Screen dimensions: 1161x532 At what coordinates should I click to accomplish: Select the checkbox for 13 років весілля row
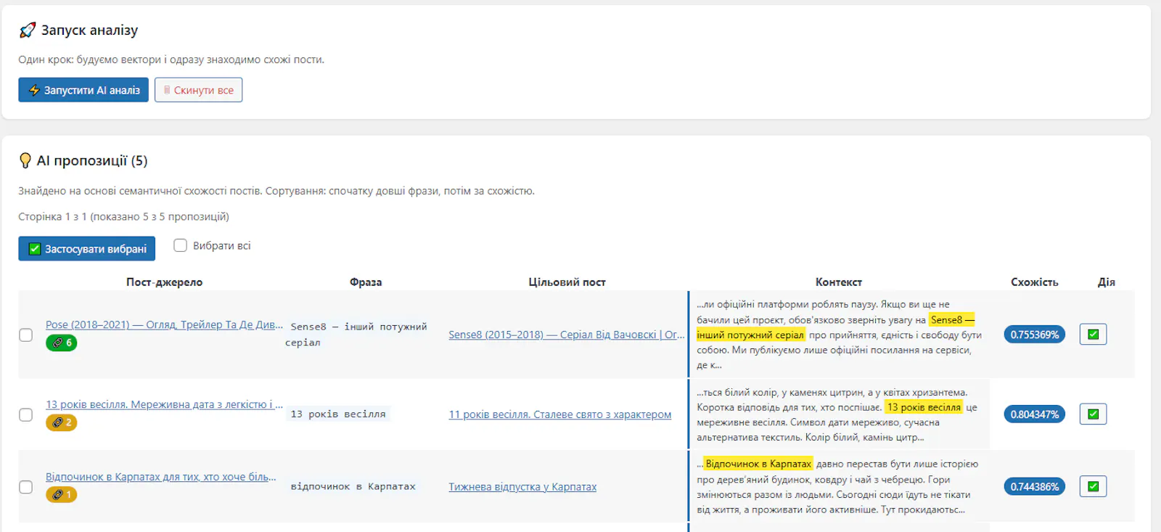pos(25,414)
